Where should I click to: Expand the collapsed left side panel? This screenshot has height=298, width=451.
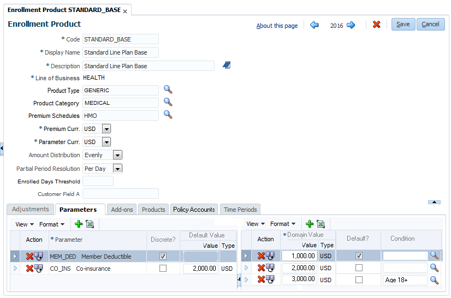2,148
